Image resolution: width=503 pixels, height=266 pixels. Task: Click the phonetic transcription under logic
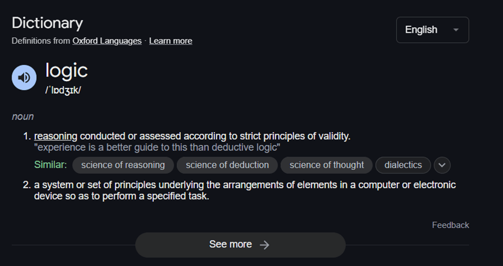point(63,90)
